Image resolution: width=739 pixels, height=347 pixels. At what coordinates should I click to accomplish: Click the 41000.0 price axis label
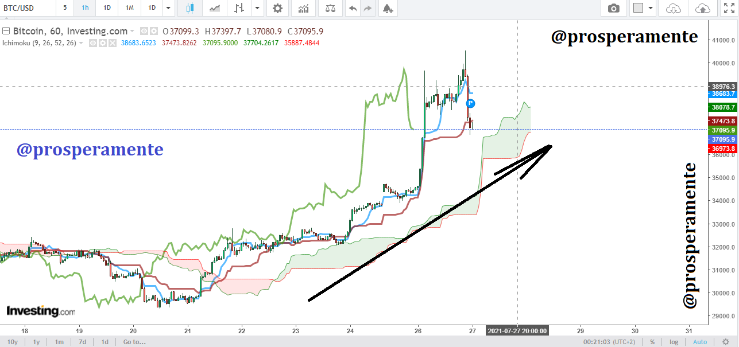tap(725, 40)
